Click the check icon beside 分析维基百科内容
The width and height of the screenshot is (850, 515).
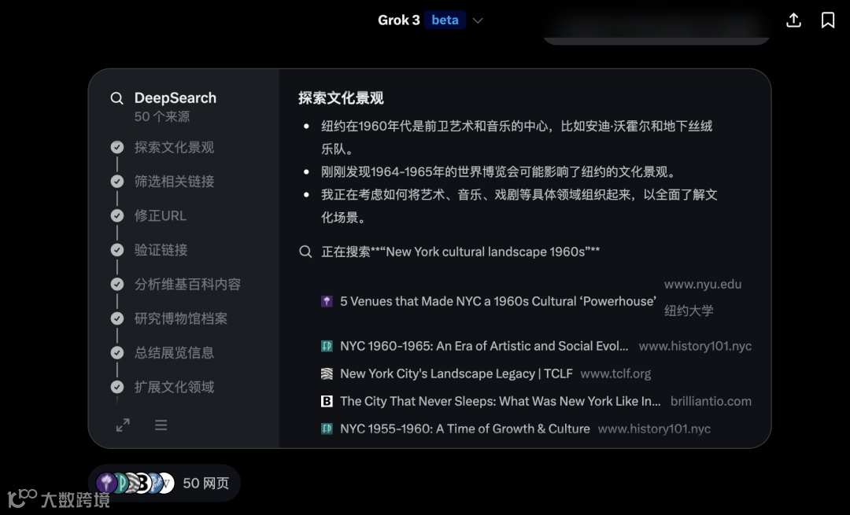coord(117,285)
